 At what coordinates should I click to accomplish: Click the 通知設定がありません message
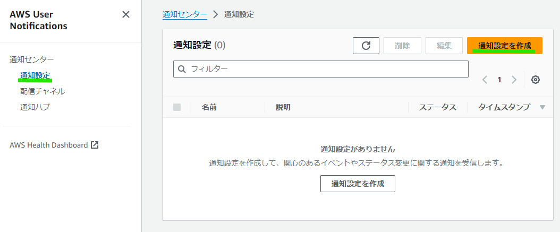[358, 149]
